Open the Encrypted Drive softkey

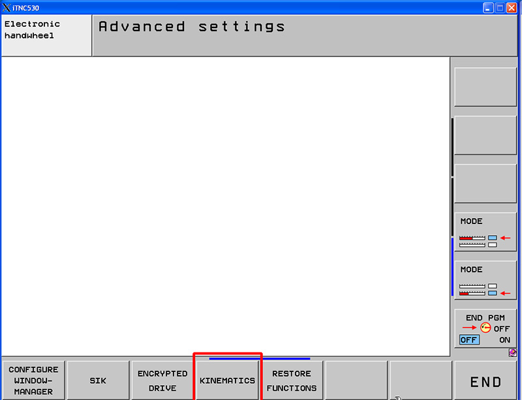tap(162, 380)
